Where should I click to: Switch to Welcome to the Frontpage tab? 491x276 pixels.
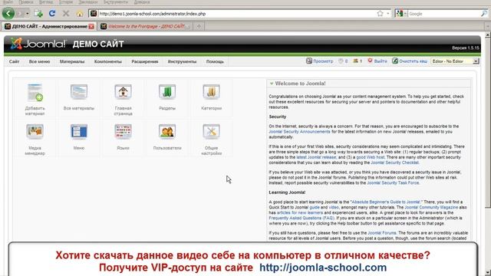point(145,26)
